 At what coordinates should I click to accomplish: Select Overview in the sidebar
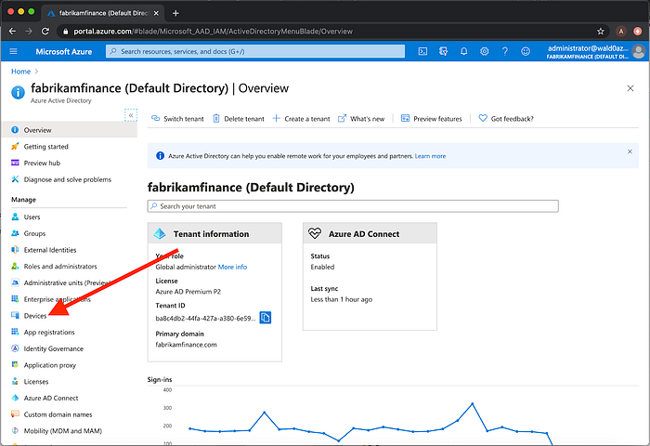tap(69, 130)
